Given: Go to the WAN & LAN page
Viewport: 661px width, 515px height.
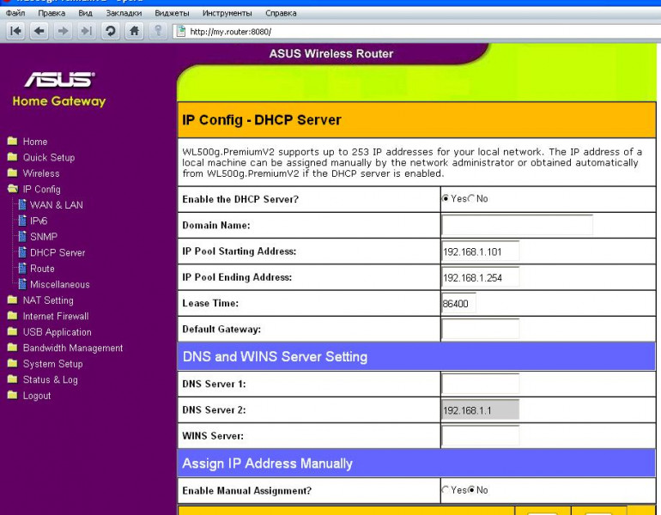Looking at the screenshot, I should click(x=57, y=205).
